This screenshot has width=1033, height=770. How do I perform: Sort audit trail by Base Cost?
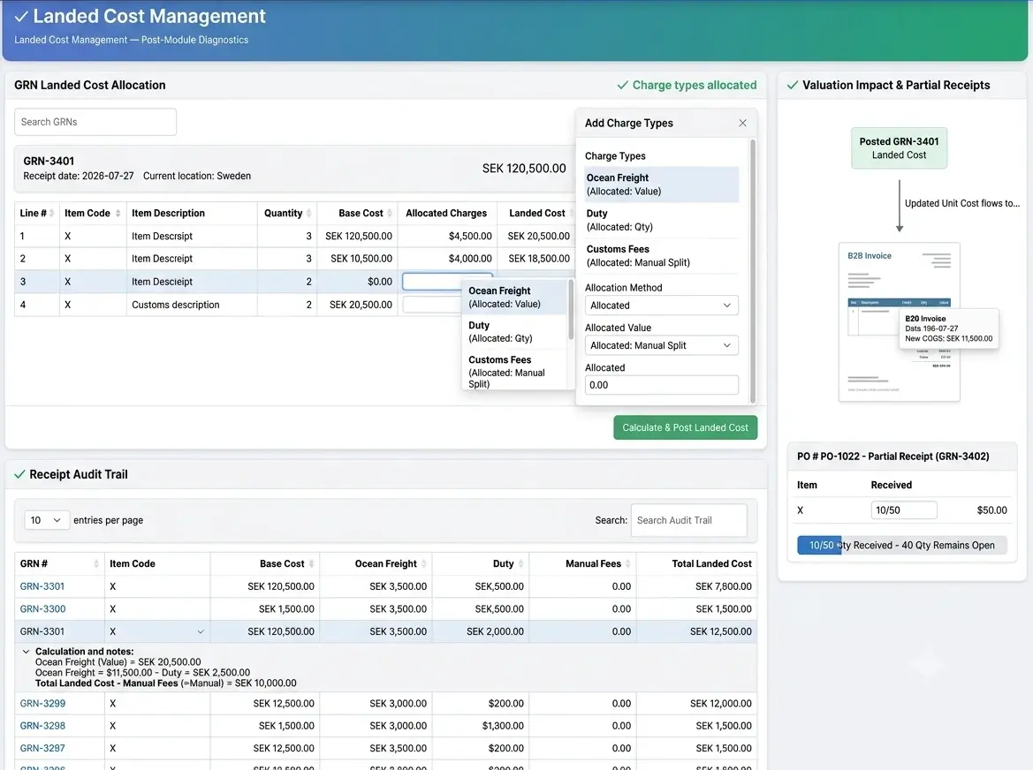point(312,564)
